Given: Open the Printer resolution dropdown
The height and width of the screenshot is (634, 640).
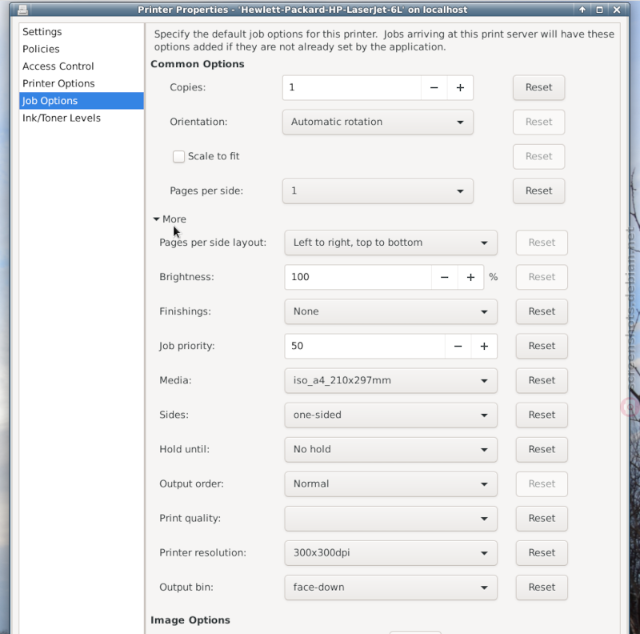Looking at the screenshot, I should 390,552.
